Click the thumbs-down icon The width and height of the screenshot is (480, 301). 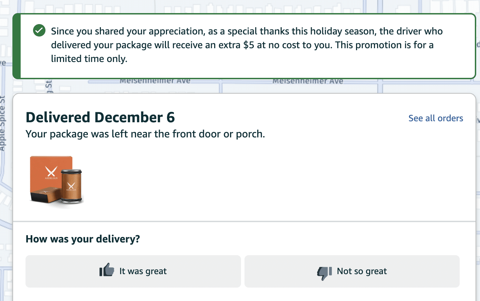(324, 272)
